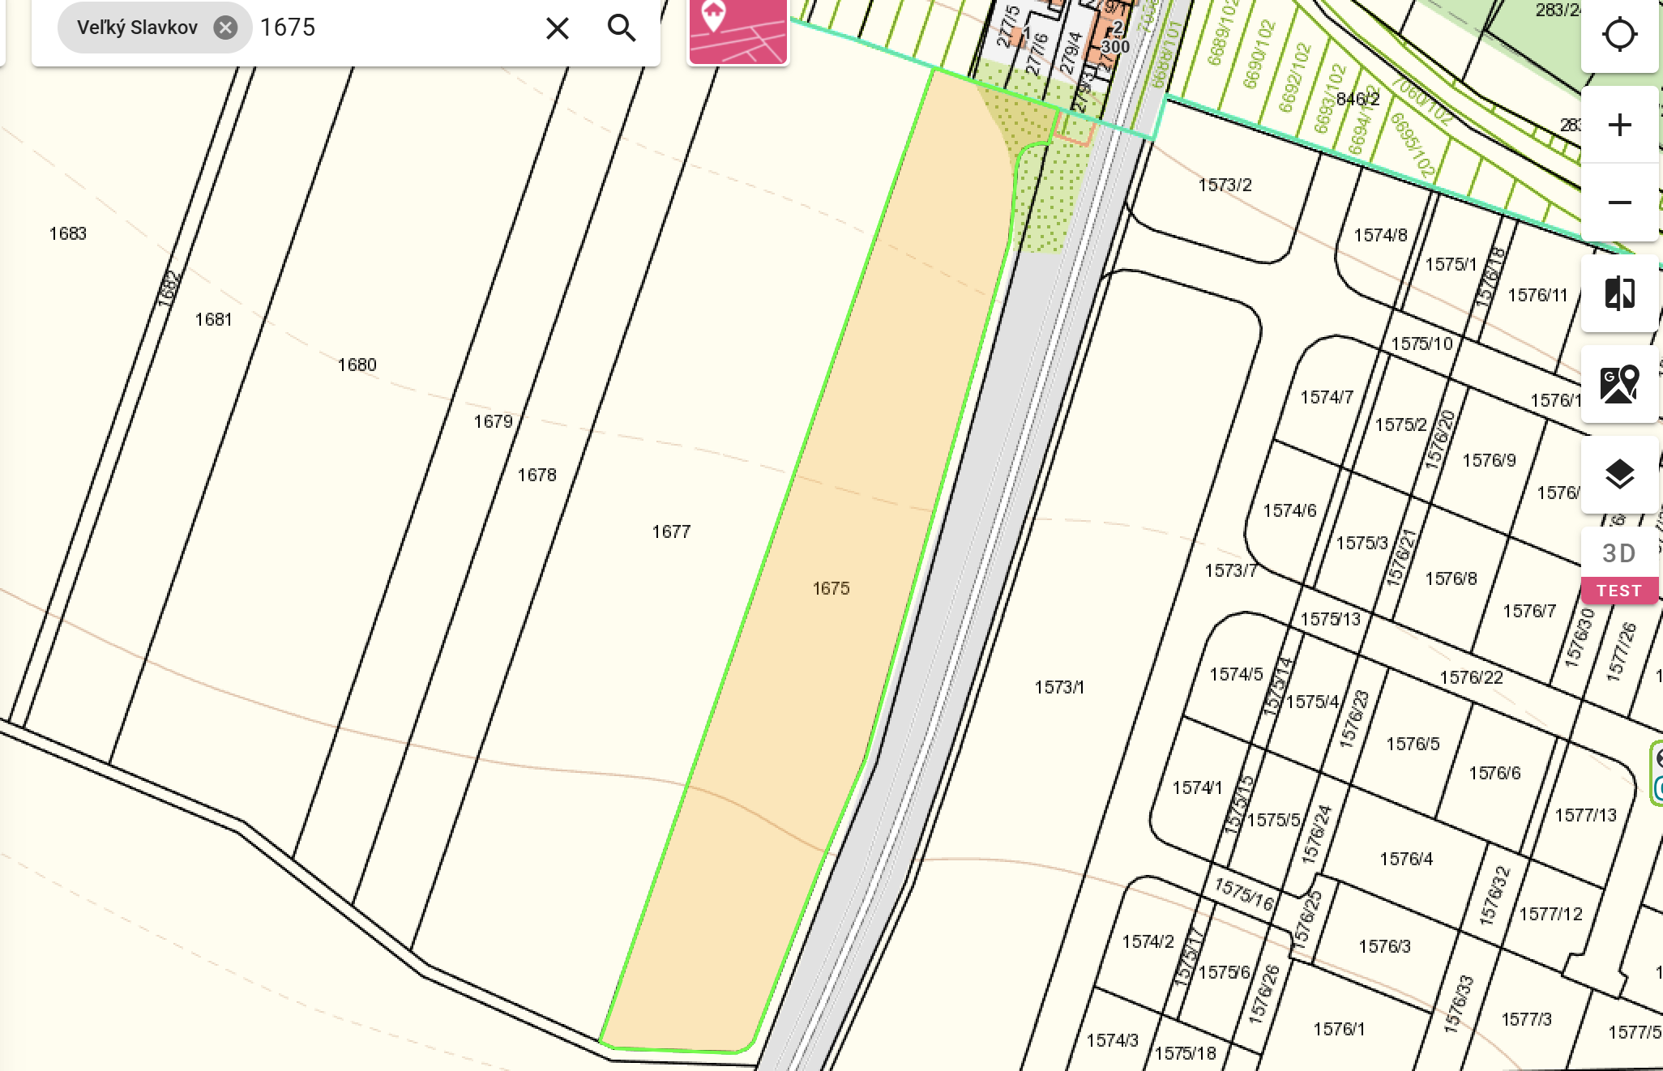Zoom out with the minus button
Image resolution: width=1663 pixels, height=1071 pixels.
coord(1619,203)
